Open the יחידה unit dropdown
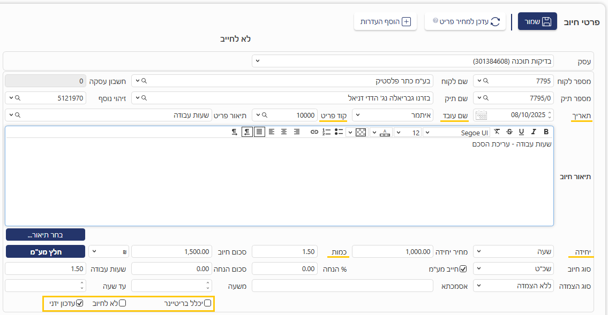Screen dimensions: 608x315 [x=513, y=252]
